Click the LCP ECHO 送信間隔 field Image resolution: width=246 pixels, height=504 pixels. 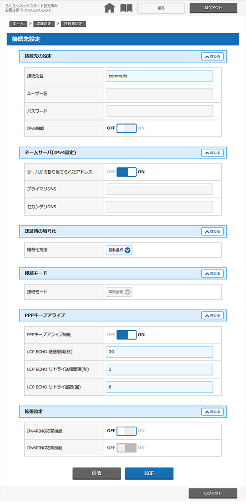click(159, 352)
